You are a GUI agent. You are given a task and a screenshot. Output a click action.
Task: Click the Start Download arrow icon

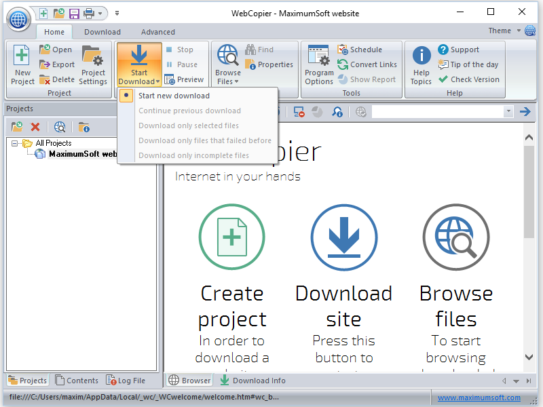(139, 56)
